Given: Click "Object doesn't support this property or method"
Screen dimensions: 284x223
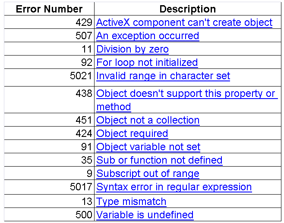Looking at the screenshot, I should (186, 100).
